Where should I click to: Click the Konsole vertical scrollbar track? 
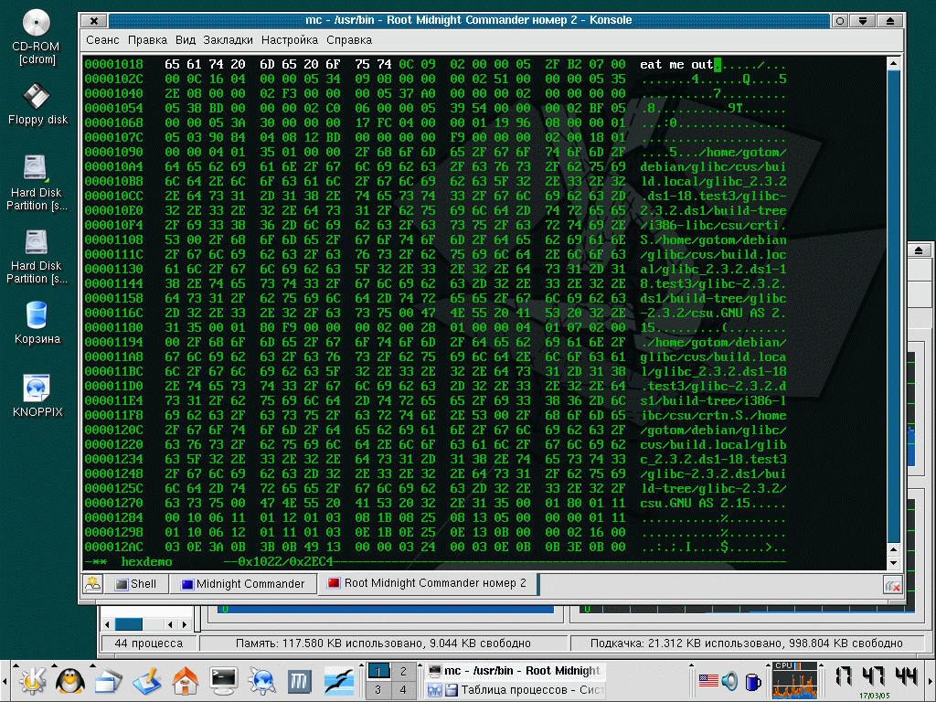coord(894,304)
